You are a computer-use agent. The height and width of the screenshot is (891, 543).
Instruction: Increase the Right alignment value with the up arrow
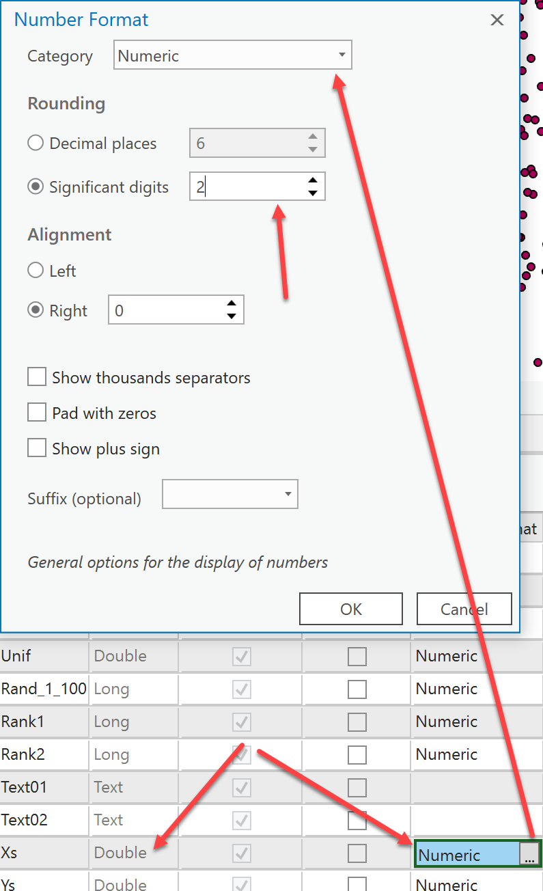pos(232,304)
